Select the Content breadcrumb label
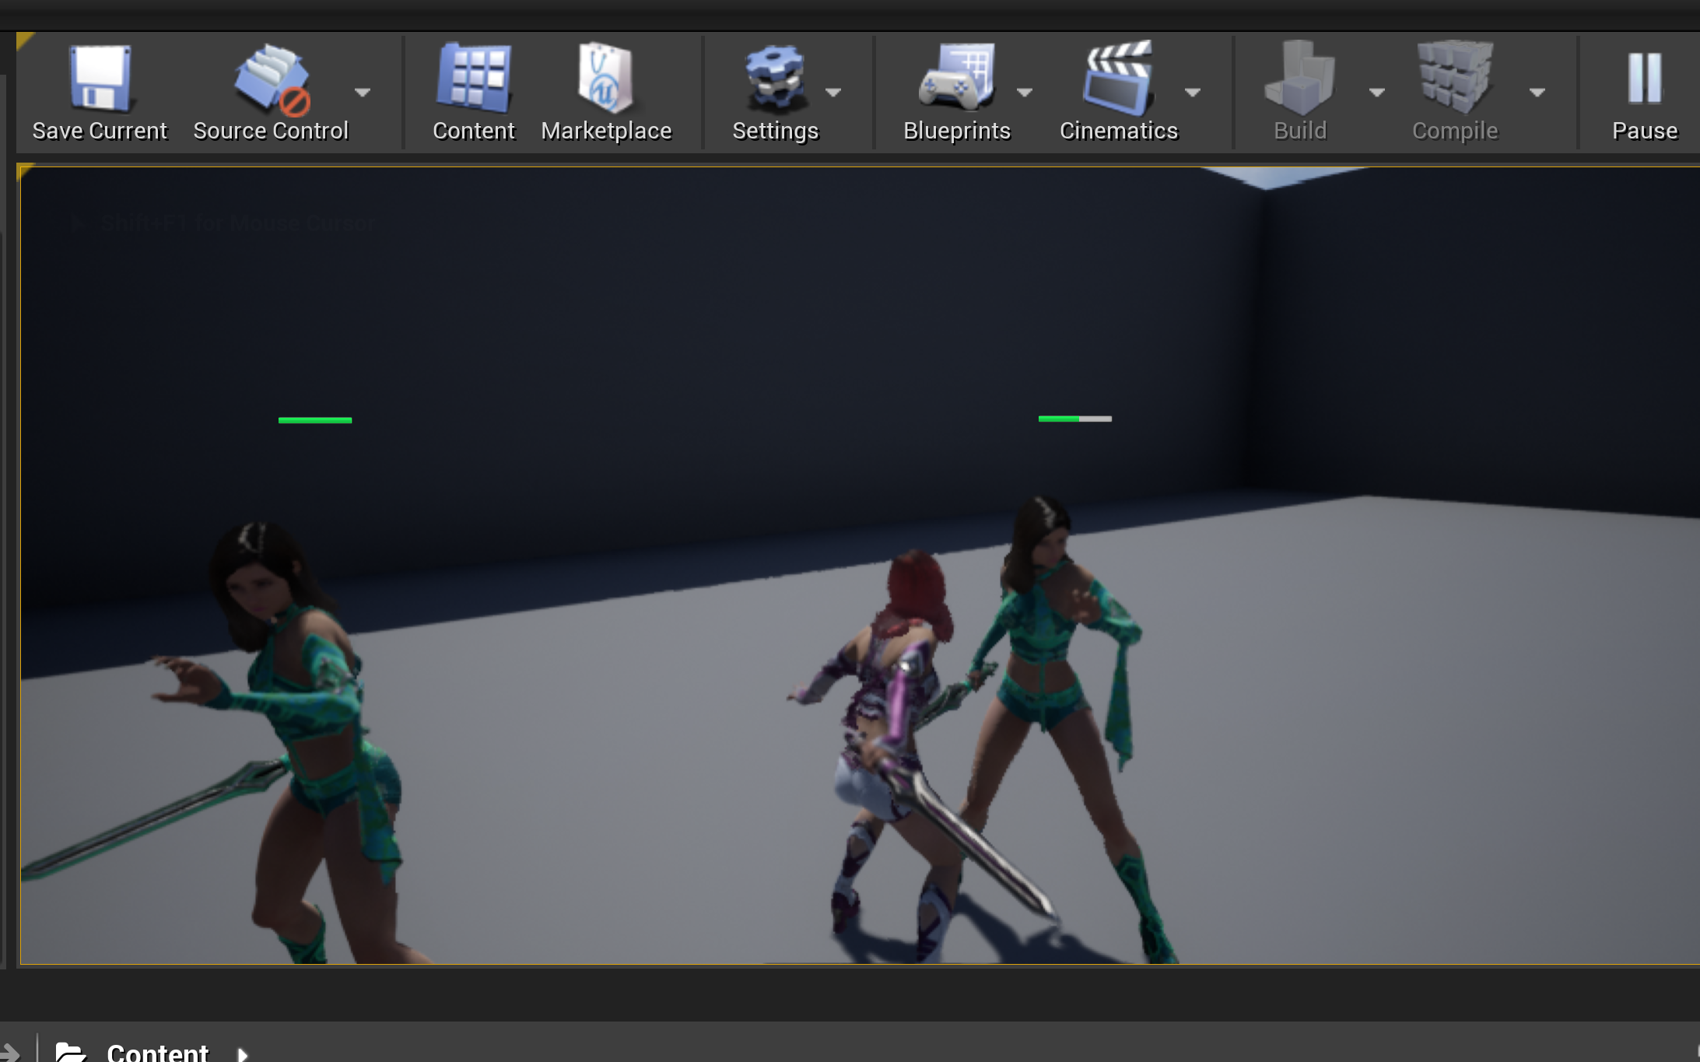Image resolution: width=1700 pixels, height=1062 pixels. click(156, 1052)
